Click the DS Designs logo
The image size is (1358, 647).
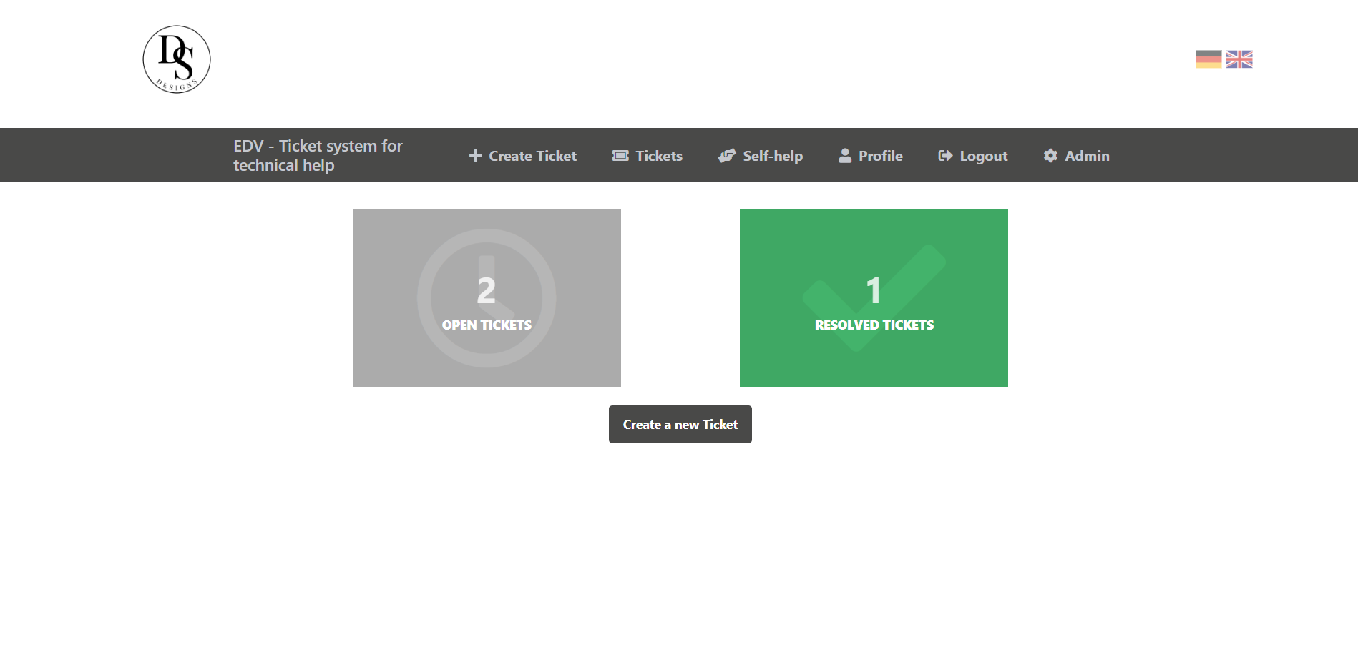click(177, 59)
